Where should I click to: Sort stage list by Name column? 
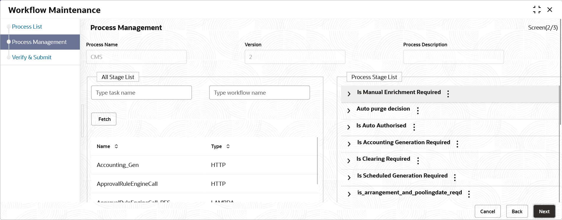pos(116,146)
